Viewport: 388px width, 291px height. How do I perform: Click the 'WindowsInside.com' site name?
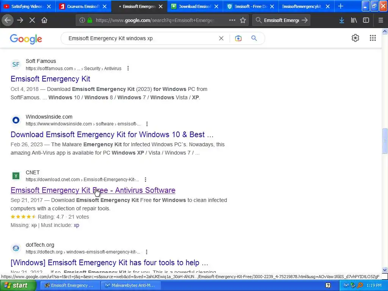pos(49,117)
